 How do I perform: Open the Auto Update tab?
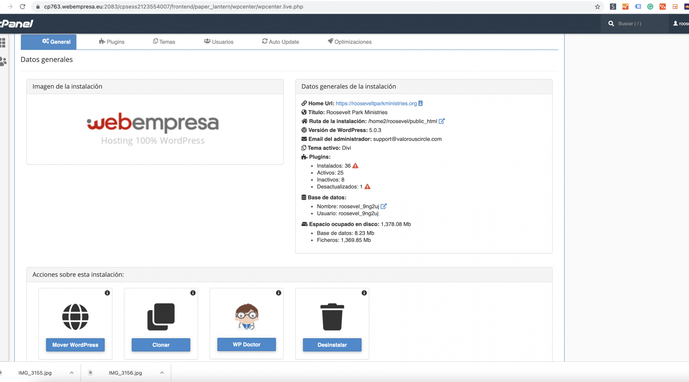point(281,42)
